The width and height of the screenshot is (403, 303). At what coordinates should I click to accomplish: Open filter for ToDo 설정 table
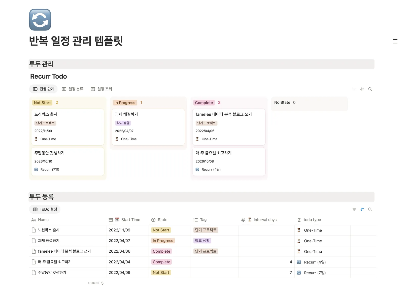pyautogui.click(x=354, y=210)
